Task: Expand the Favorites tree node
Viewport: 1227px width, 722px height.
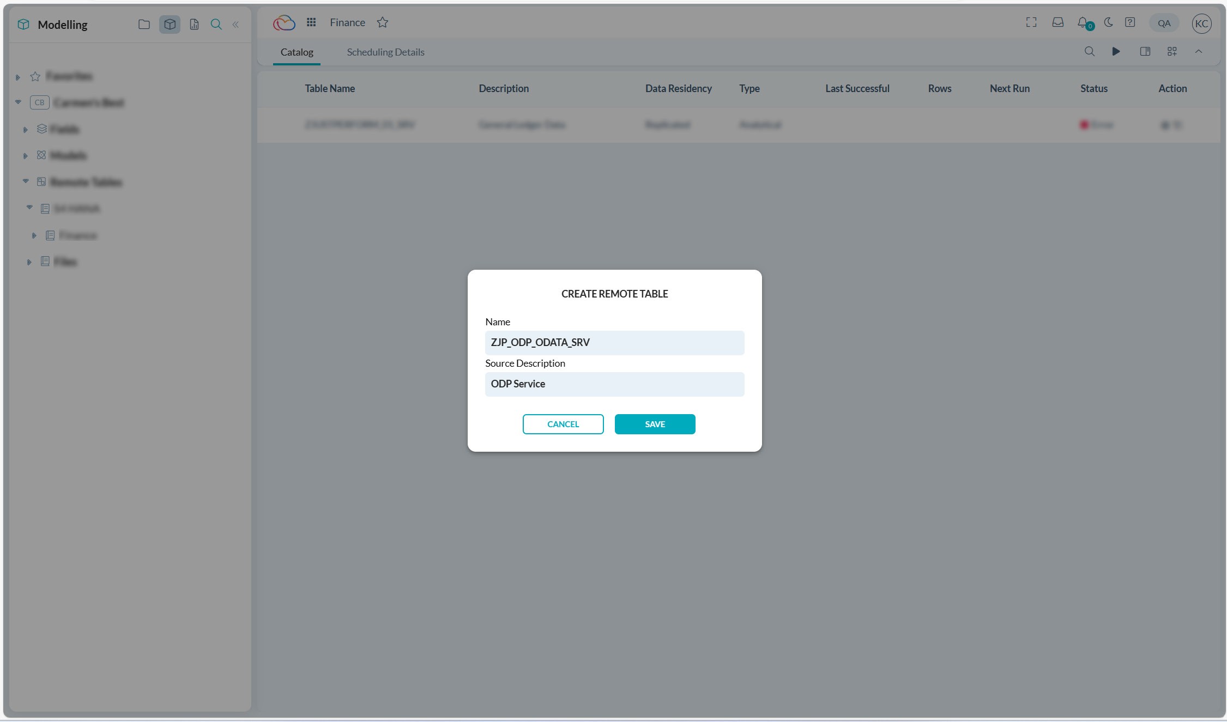Action: pyautogui.click(x=17, y=77)
